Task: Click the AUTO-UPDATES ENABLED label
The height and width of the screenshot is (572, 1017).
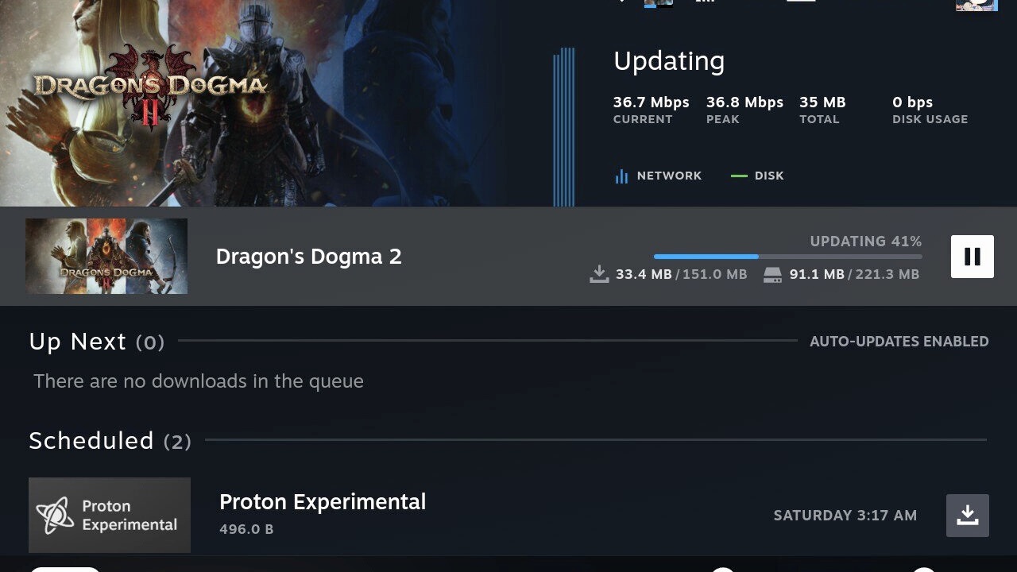Action: [x=899, y=342]
